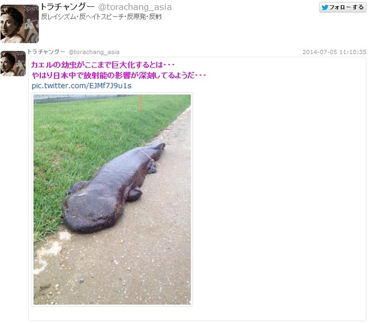Open the small avatar beside the tweet
Viewport: 368px width, 323px height.
click(x=13, y=63)
